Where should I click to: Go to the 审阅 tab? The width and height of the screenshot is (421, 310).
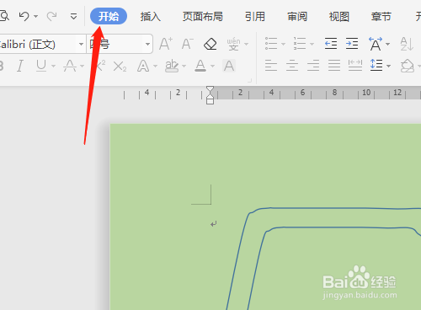click(x=297, y=17)
